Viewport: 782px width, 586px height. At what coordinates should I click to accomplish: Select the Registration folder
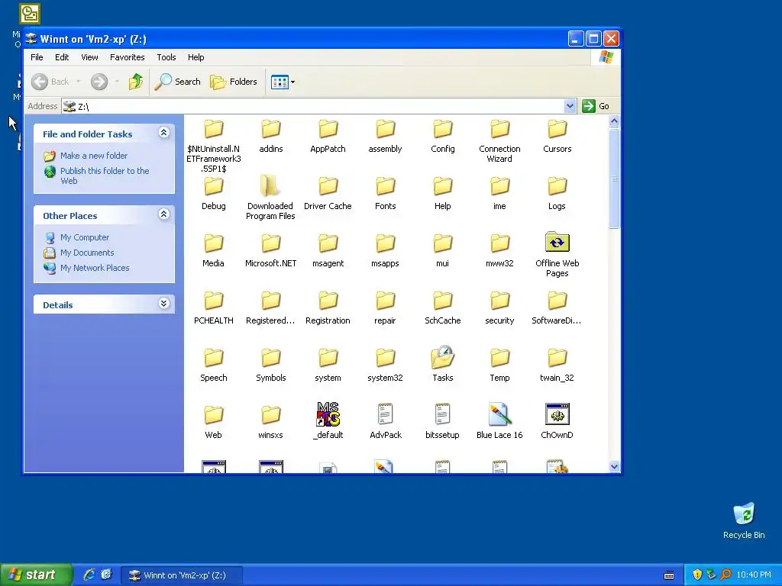pos(328,301)
